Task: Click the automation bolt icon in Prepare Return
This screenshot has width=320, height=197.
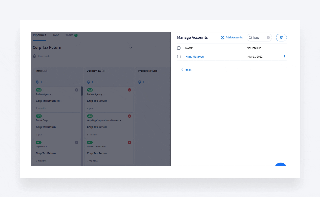Action: click(x=140, y=82)
